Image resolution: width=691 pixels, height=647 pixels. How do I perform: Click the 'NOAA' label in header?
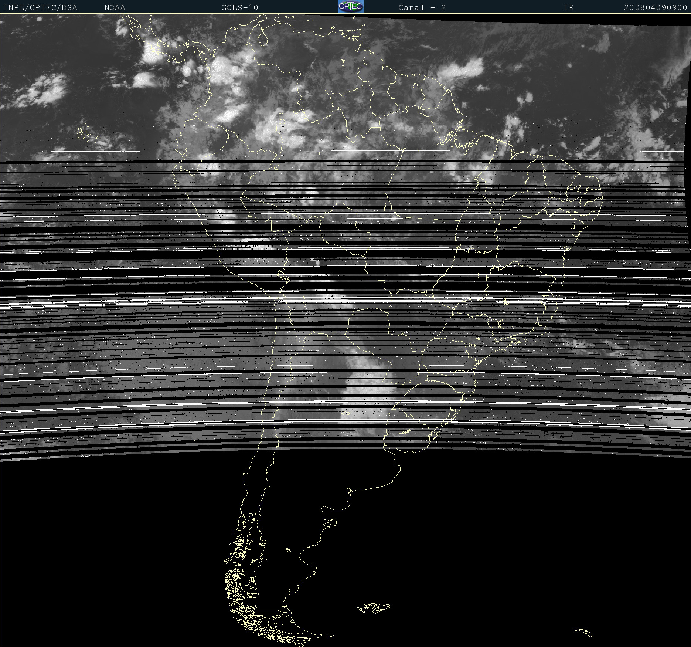click(115, 7)
